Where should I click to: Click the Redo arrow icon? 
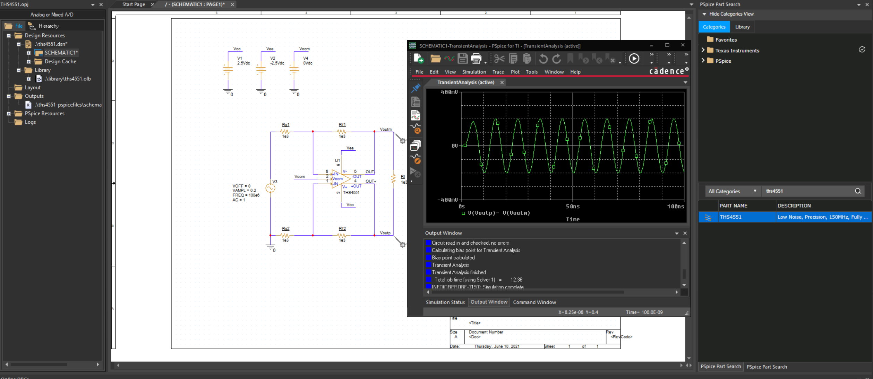coord(557,59)
